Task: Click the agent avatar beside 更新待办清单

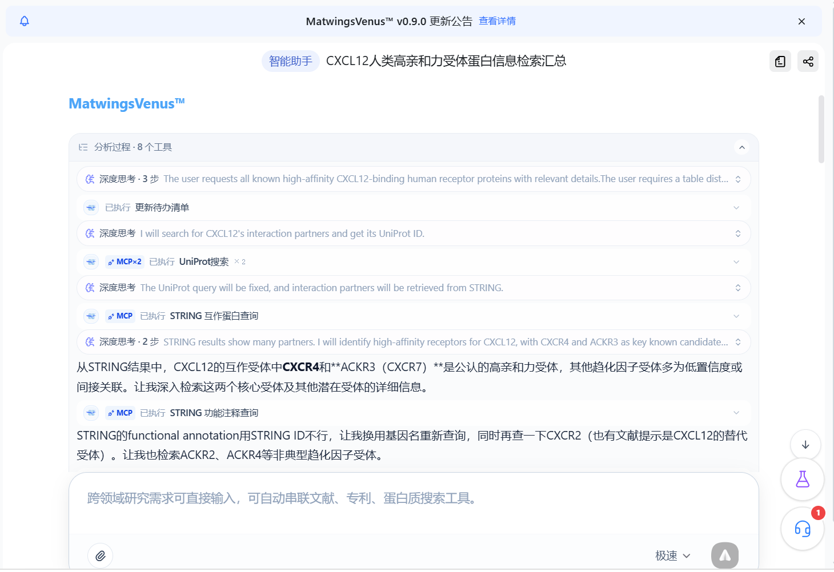Action: pyautogui.click(x=91, y=207)
